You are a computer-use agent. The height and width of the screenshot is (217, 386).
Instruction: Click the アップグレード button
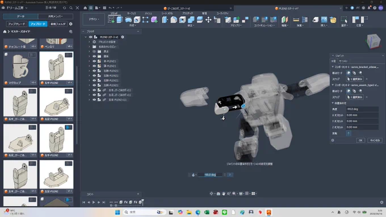coord(16,24)
